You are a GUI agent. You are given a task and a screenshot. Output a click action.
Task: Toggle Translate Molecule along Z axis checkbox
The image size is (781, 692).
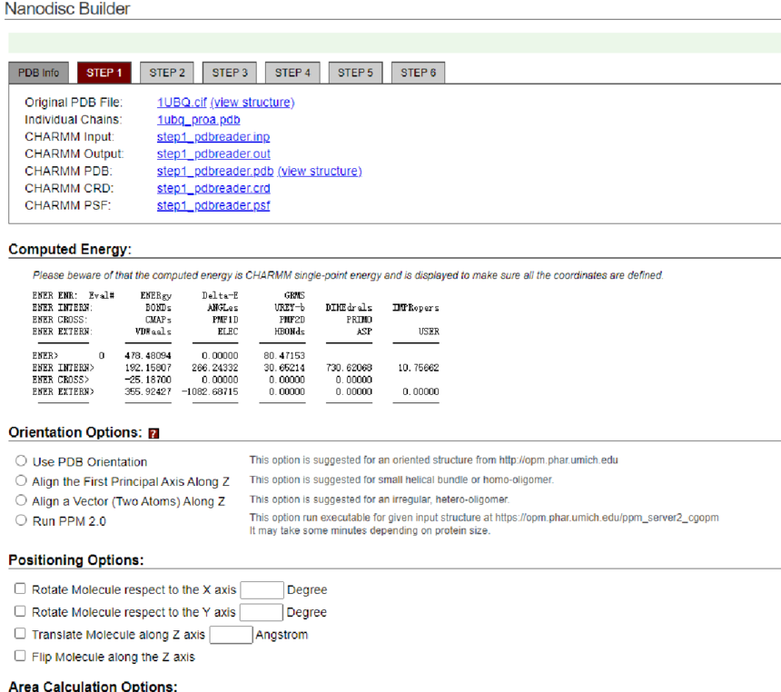pos(20,634)
